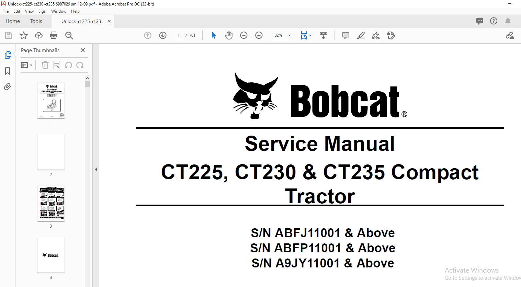Viewport: 521px width, 287px height.
Task: Rotate page clockwise icon
Action: [80, 65]
